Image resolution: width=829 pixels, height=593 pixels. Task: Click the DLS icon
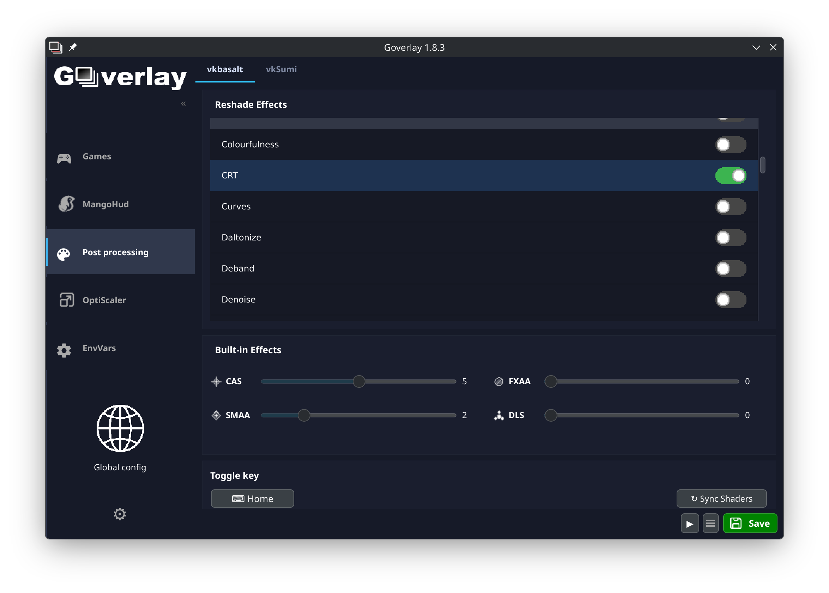[498, 415]
